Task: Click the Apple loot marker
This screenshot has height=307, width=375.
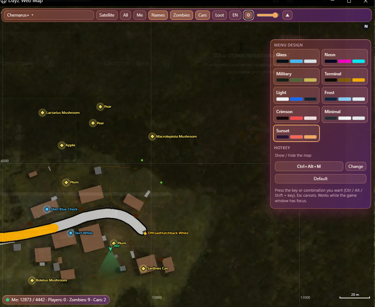Action: 62,145
